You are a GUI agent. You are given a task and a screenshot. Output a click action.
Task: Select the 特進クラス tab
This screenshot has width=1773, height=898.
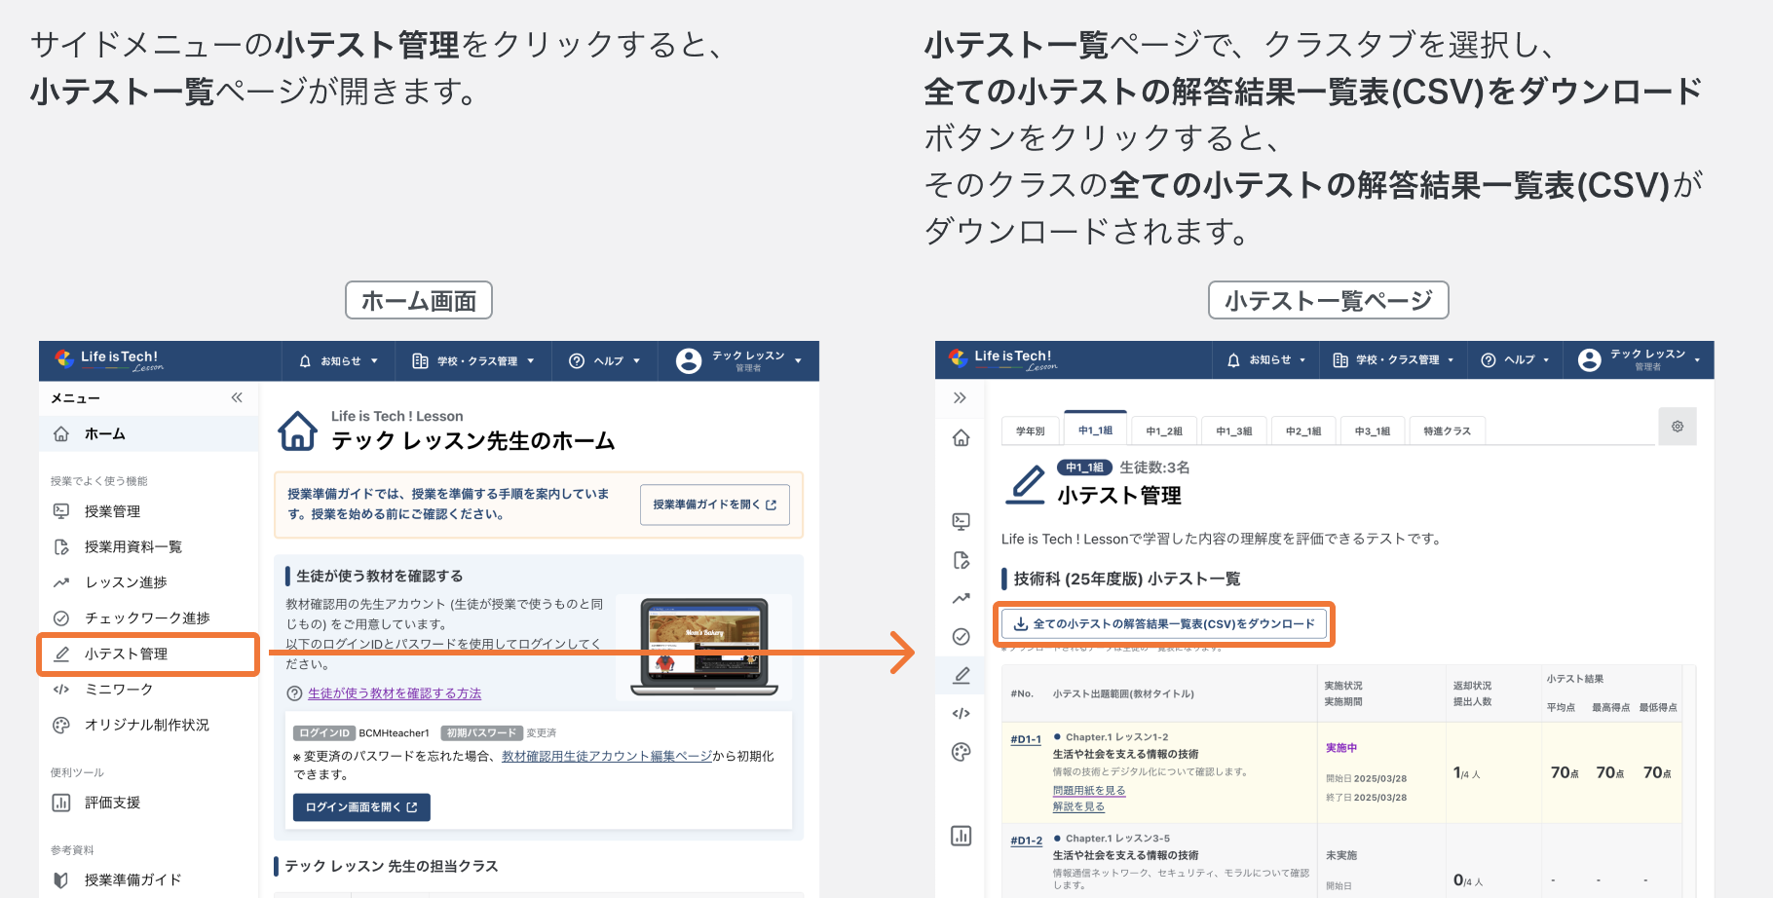coord(1448,430)
